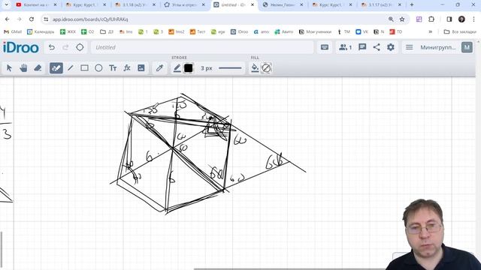
Task: Switch to the Untitled iDroo tab
Action: pos(234,5)
